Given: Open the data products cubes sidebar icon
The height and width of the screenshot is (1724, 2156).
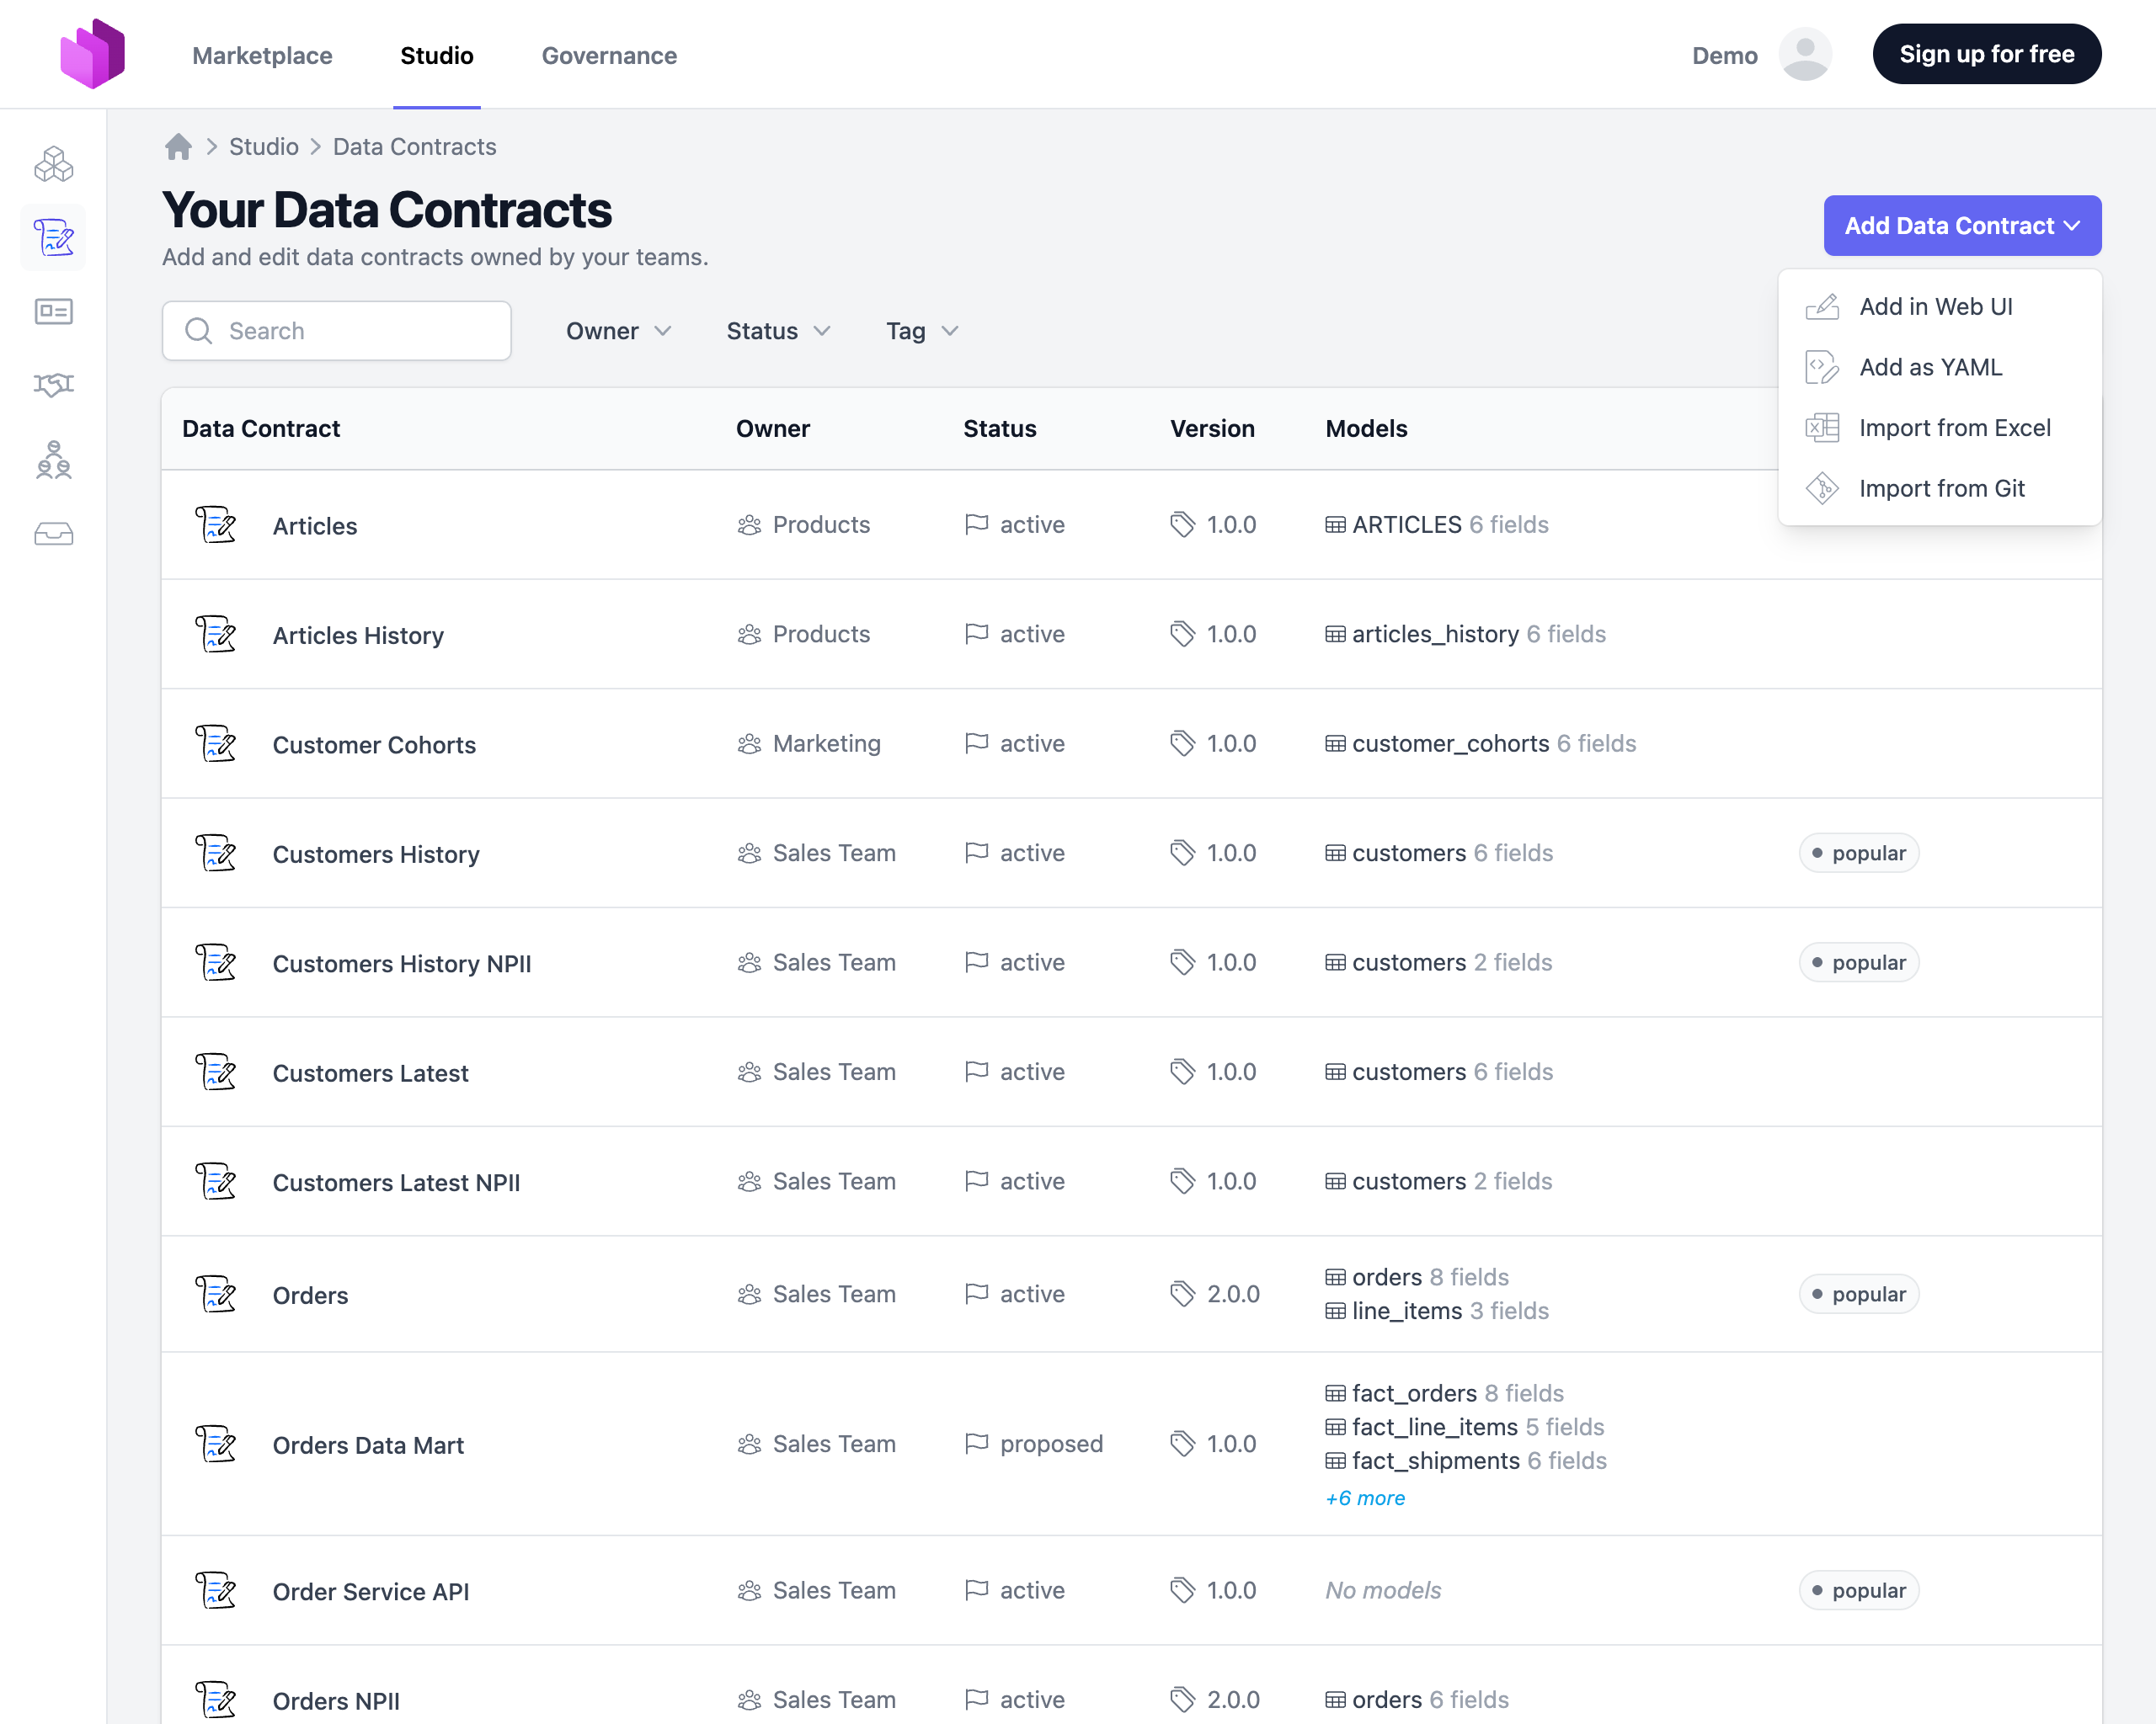Looking at the screenshot, I should click(54, 164).
